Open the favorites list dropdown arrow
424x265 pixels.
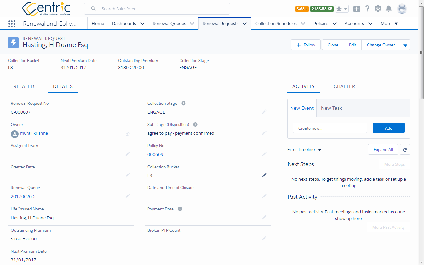click(346, 8)
